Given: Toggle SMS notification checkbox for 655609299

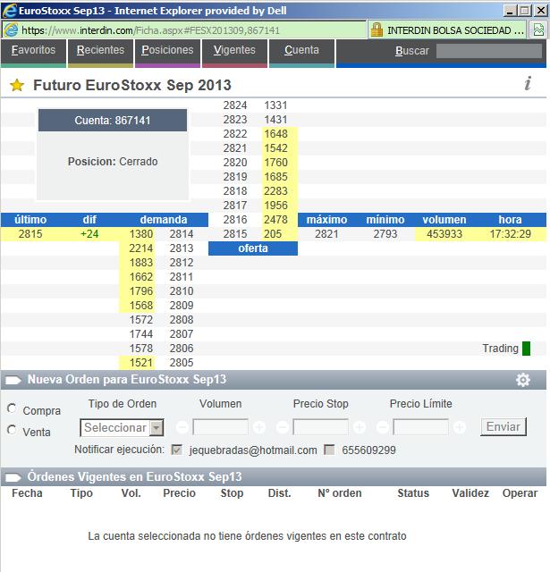Looking at the screenshot, I should coord(329,450).
